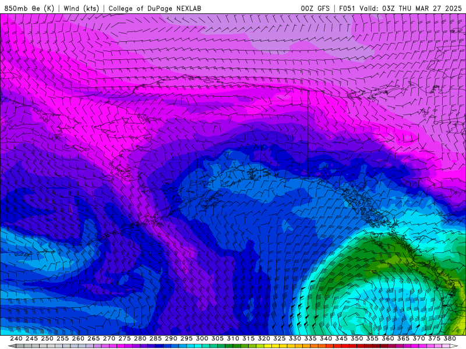Click the 340 value on the color scale
This screenshot has width=466, height=349.
326,339
